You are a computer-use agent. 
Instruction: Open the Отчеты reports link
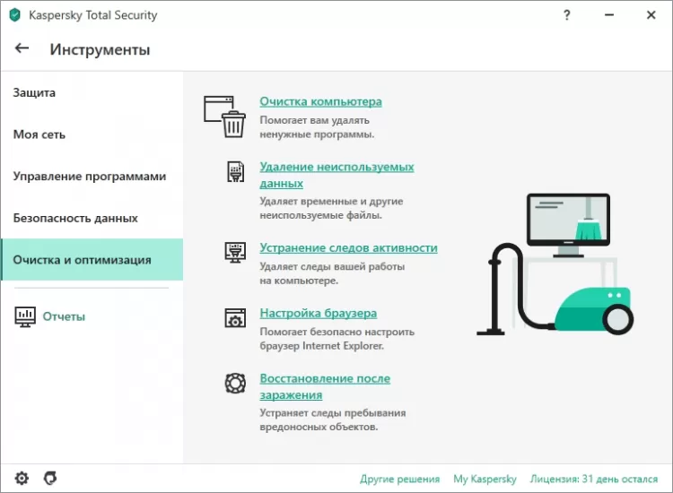coord(64,316)
